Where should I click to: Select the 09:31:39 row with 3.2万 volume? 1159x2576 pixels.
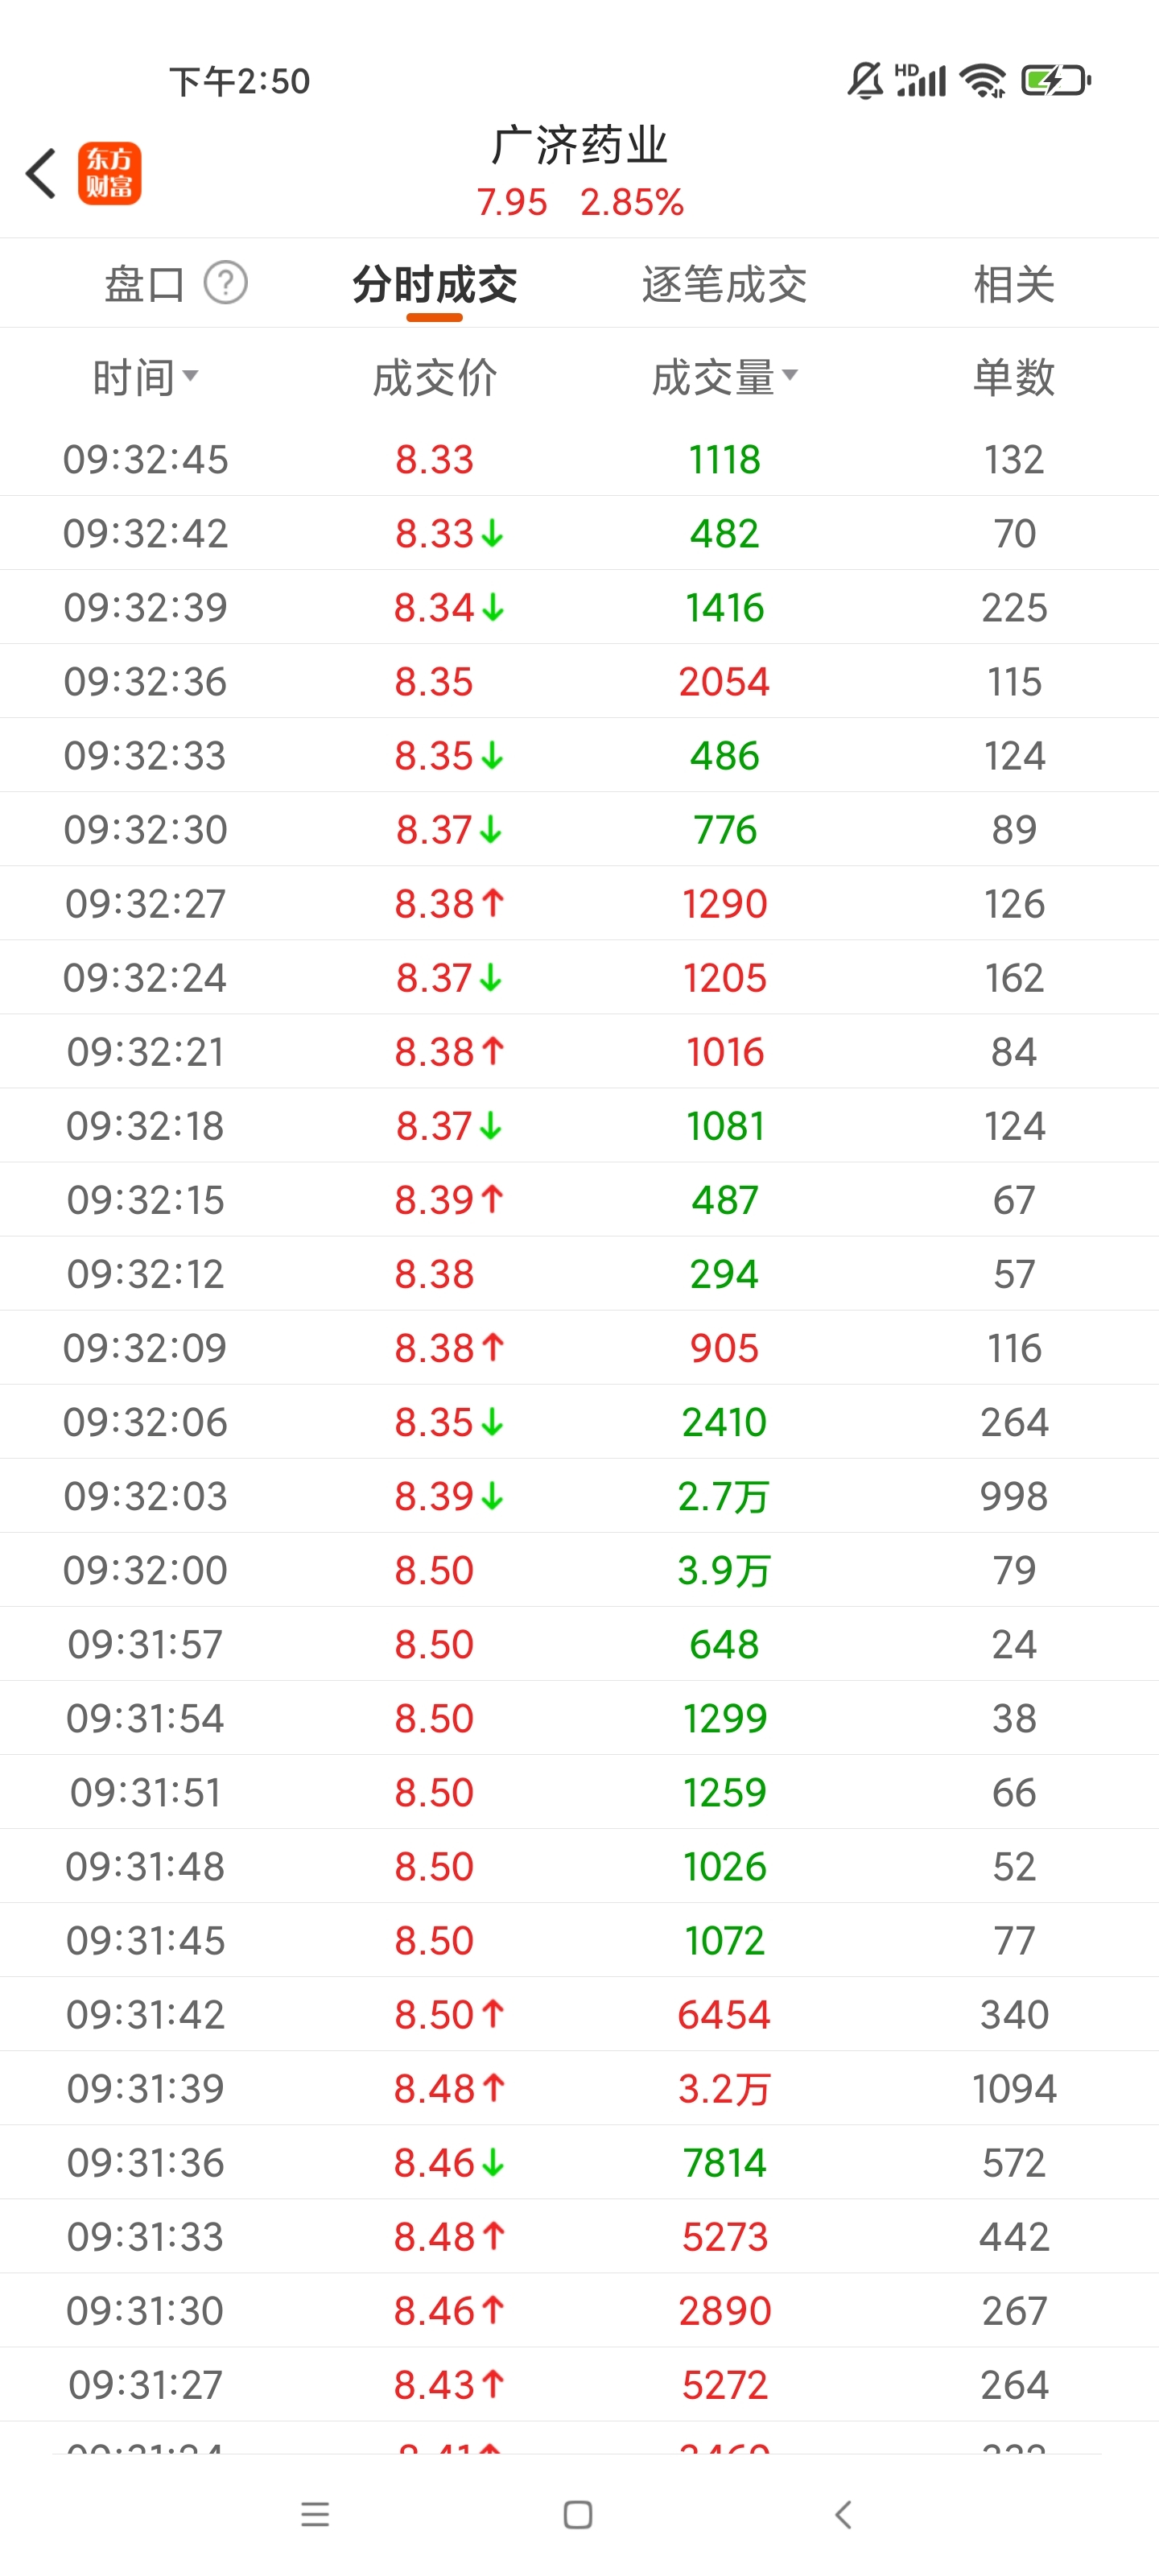[579, 2088]
